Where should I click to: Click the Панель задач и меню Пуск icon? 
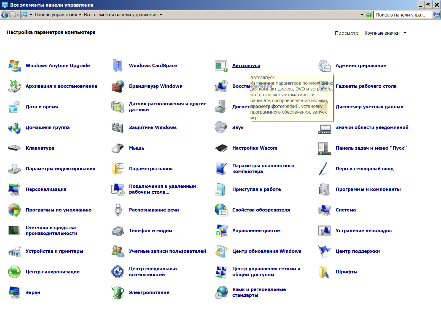coord(324,148)
